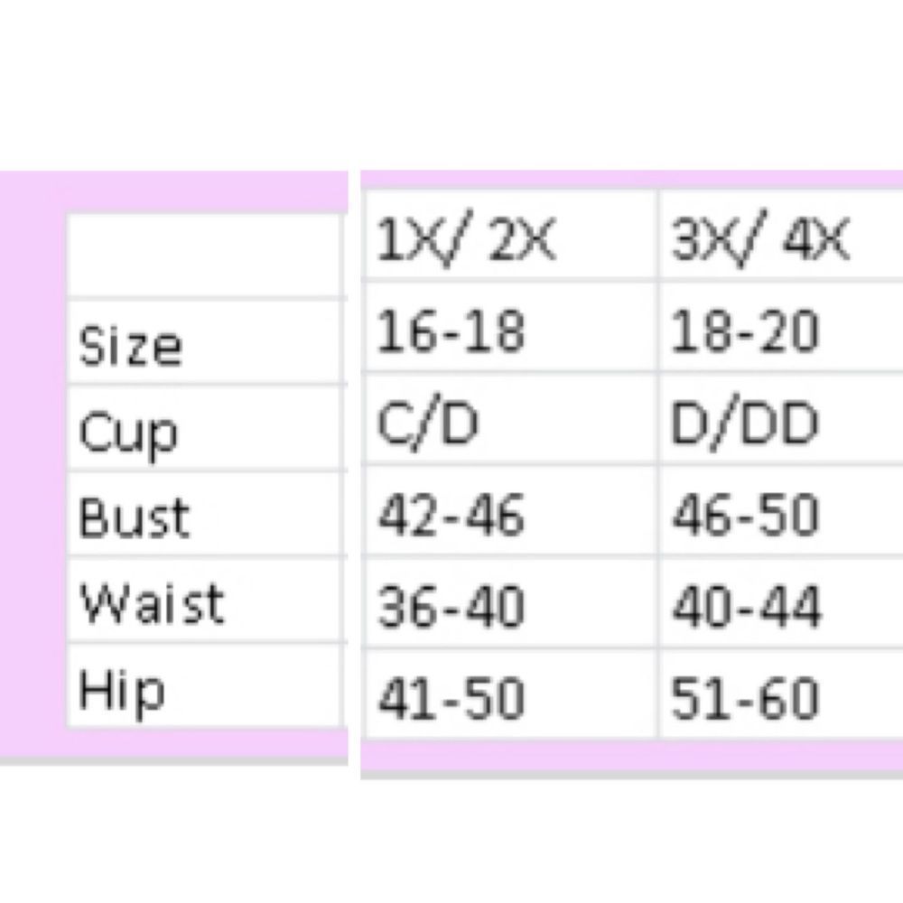
Task: Select the 3X/4X column header
Action: 760,244
